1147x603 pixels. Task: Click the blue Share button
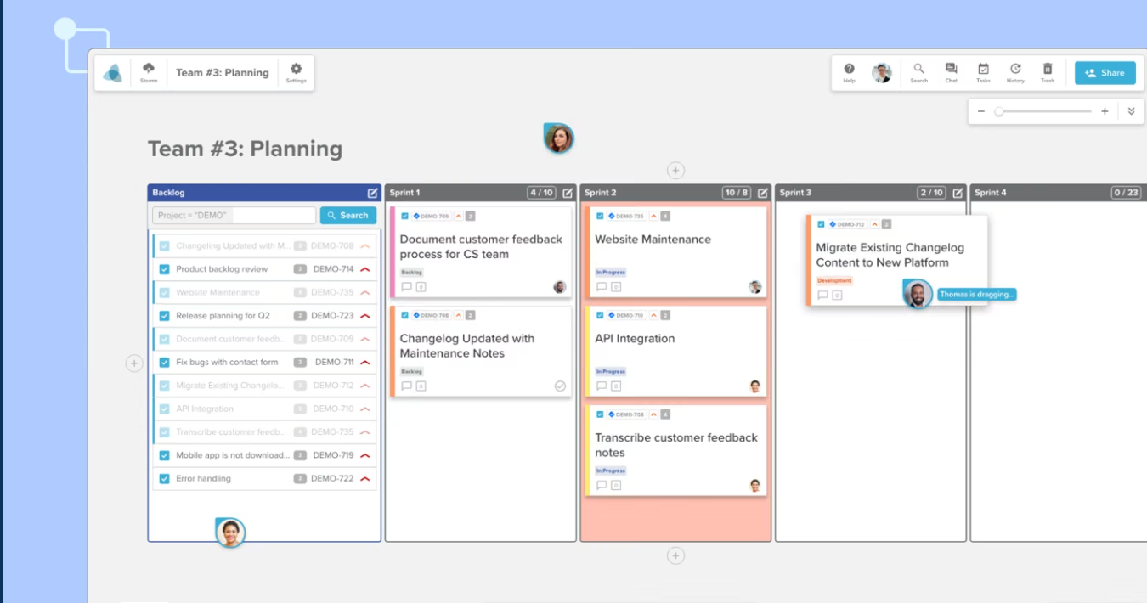click(x=1105, y=73)
